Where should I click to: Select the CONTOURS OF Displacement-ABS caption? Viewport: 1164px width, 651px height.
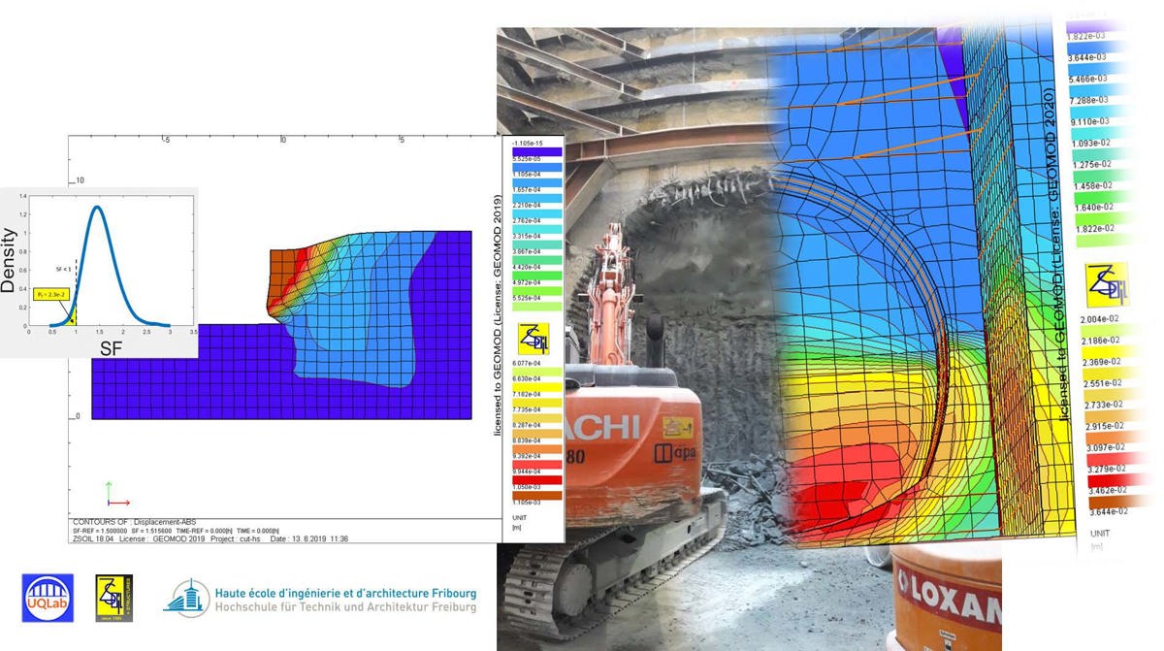point(138,523)
